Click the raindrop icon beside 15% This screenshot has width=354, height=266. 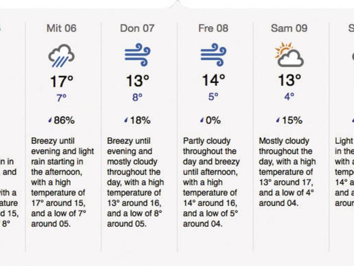pyautogui.click(x=278, y=121)
